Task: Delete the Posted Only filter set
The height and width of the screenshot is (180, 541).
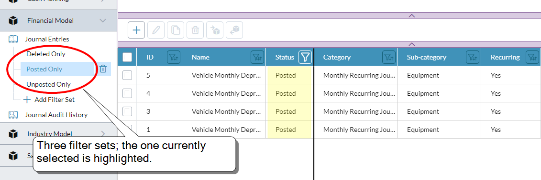Action: coord(103,69)
